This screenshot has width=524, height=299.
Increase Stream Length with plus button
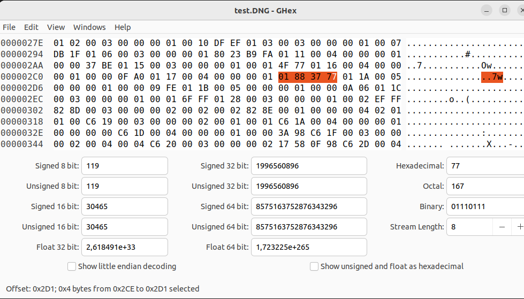(x=519, y=227)
